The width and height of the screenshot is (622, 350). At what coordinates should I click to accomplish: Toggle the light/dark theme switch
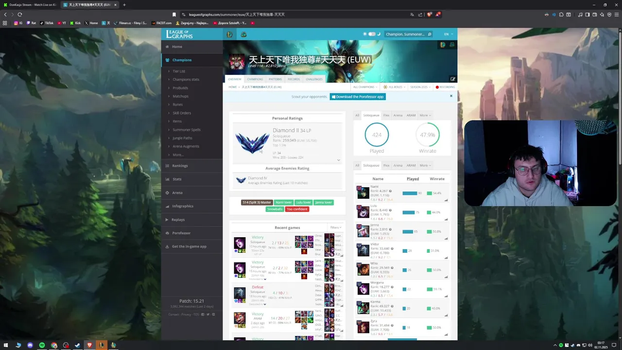click(x=372, y=34)
